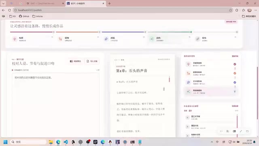Open the GitHub bookmark
The width and height of the screenshot is (259, 146).
tap(24, 16)
